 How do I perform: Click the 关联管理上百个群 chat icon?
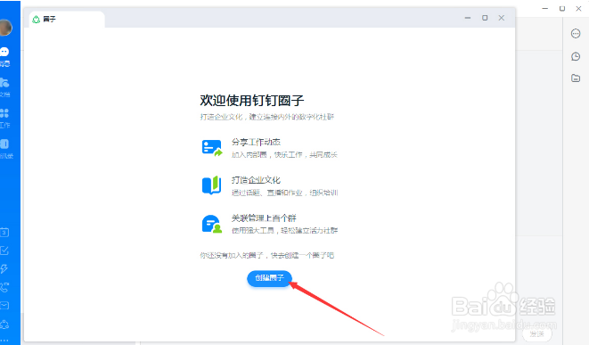tap(212, 224)
